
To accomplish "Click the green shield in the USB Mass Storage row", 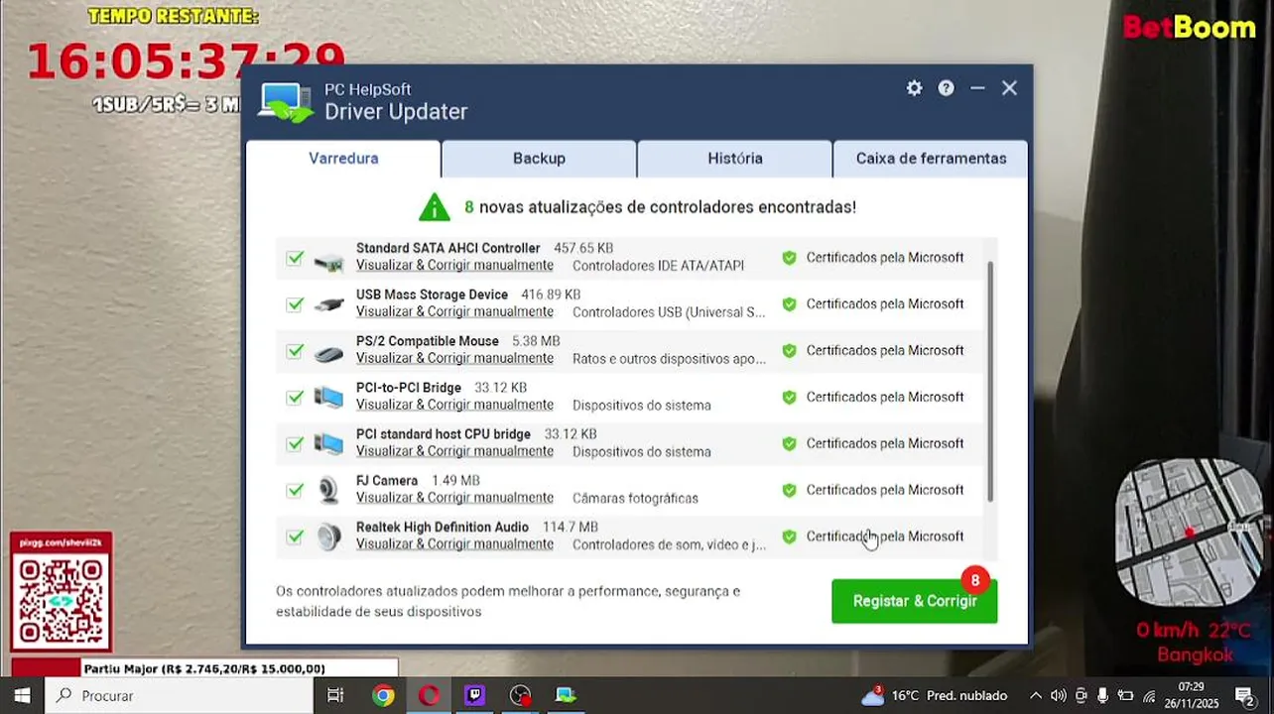I will [x=789, y=304].
